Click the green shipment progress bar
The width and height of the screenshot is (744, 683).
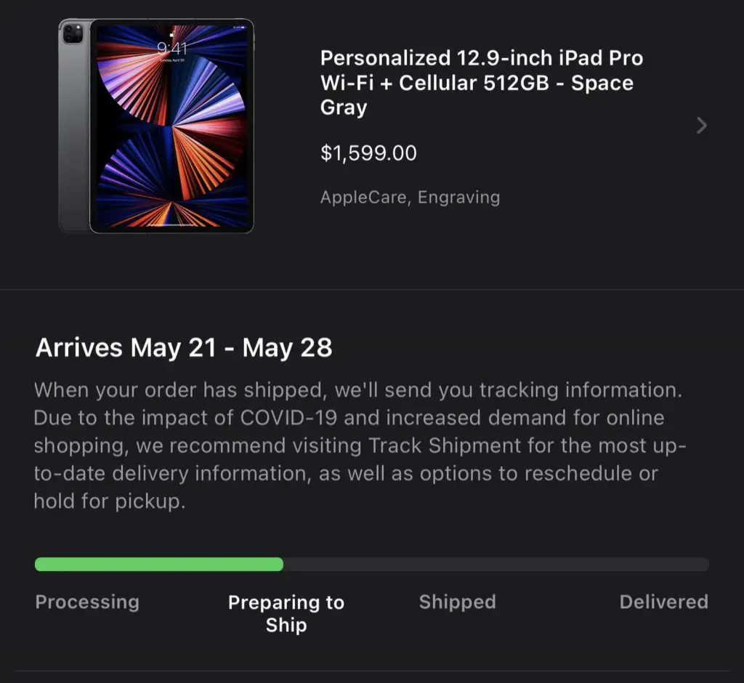158,564
